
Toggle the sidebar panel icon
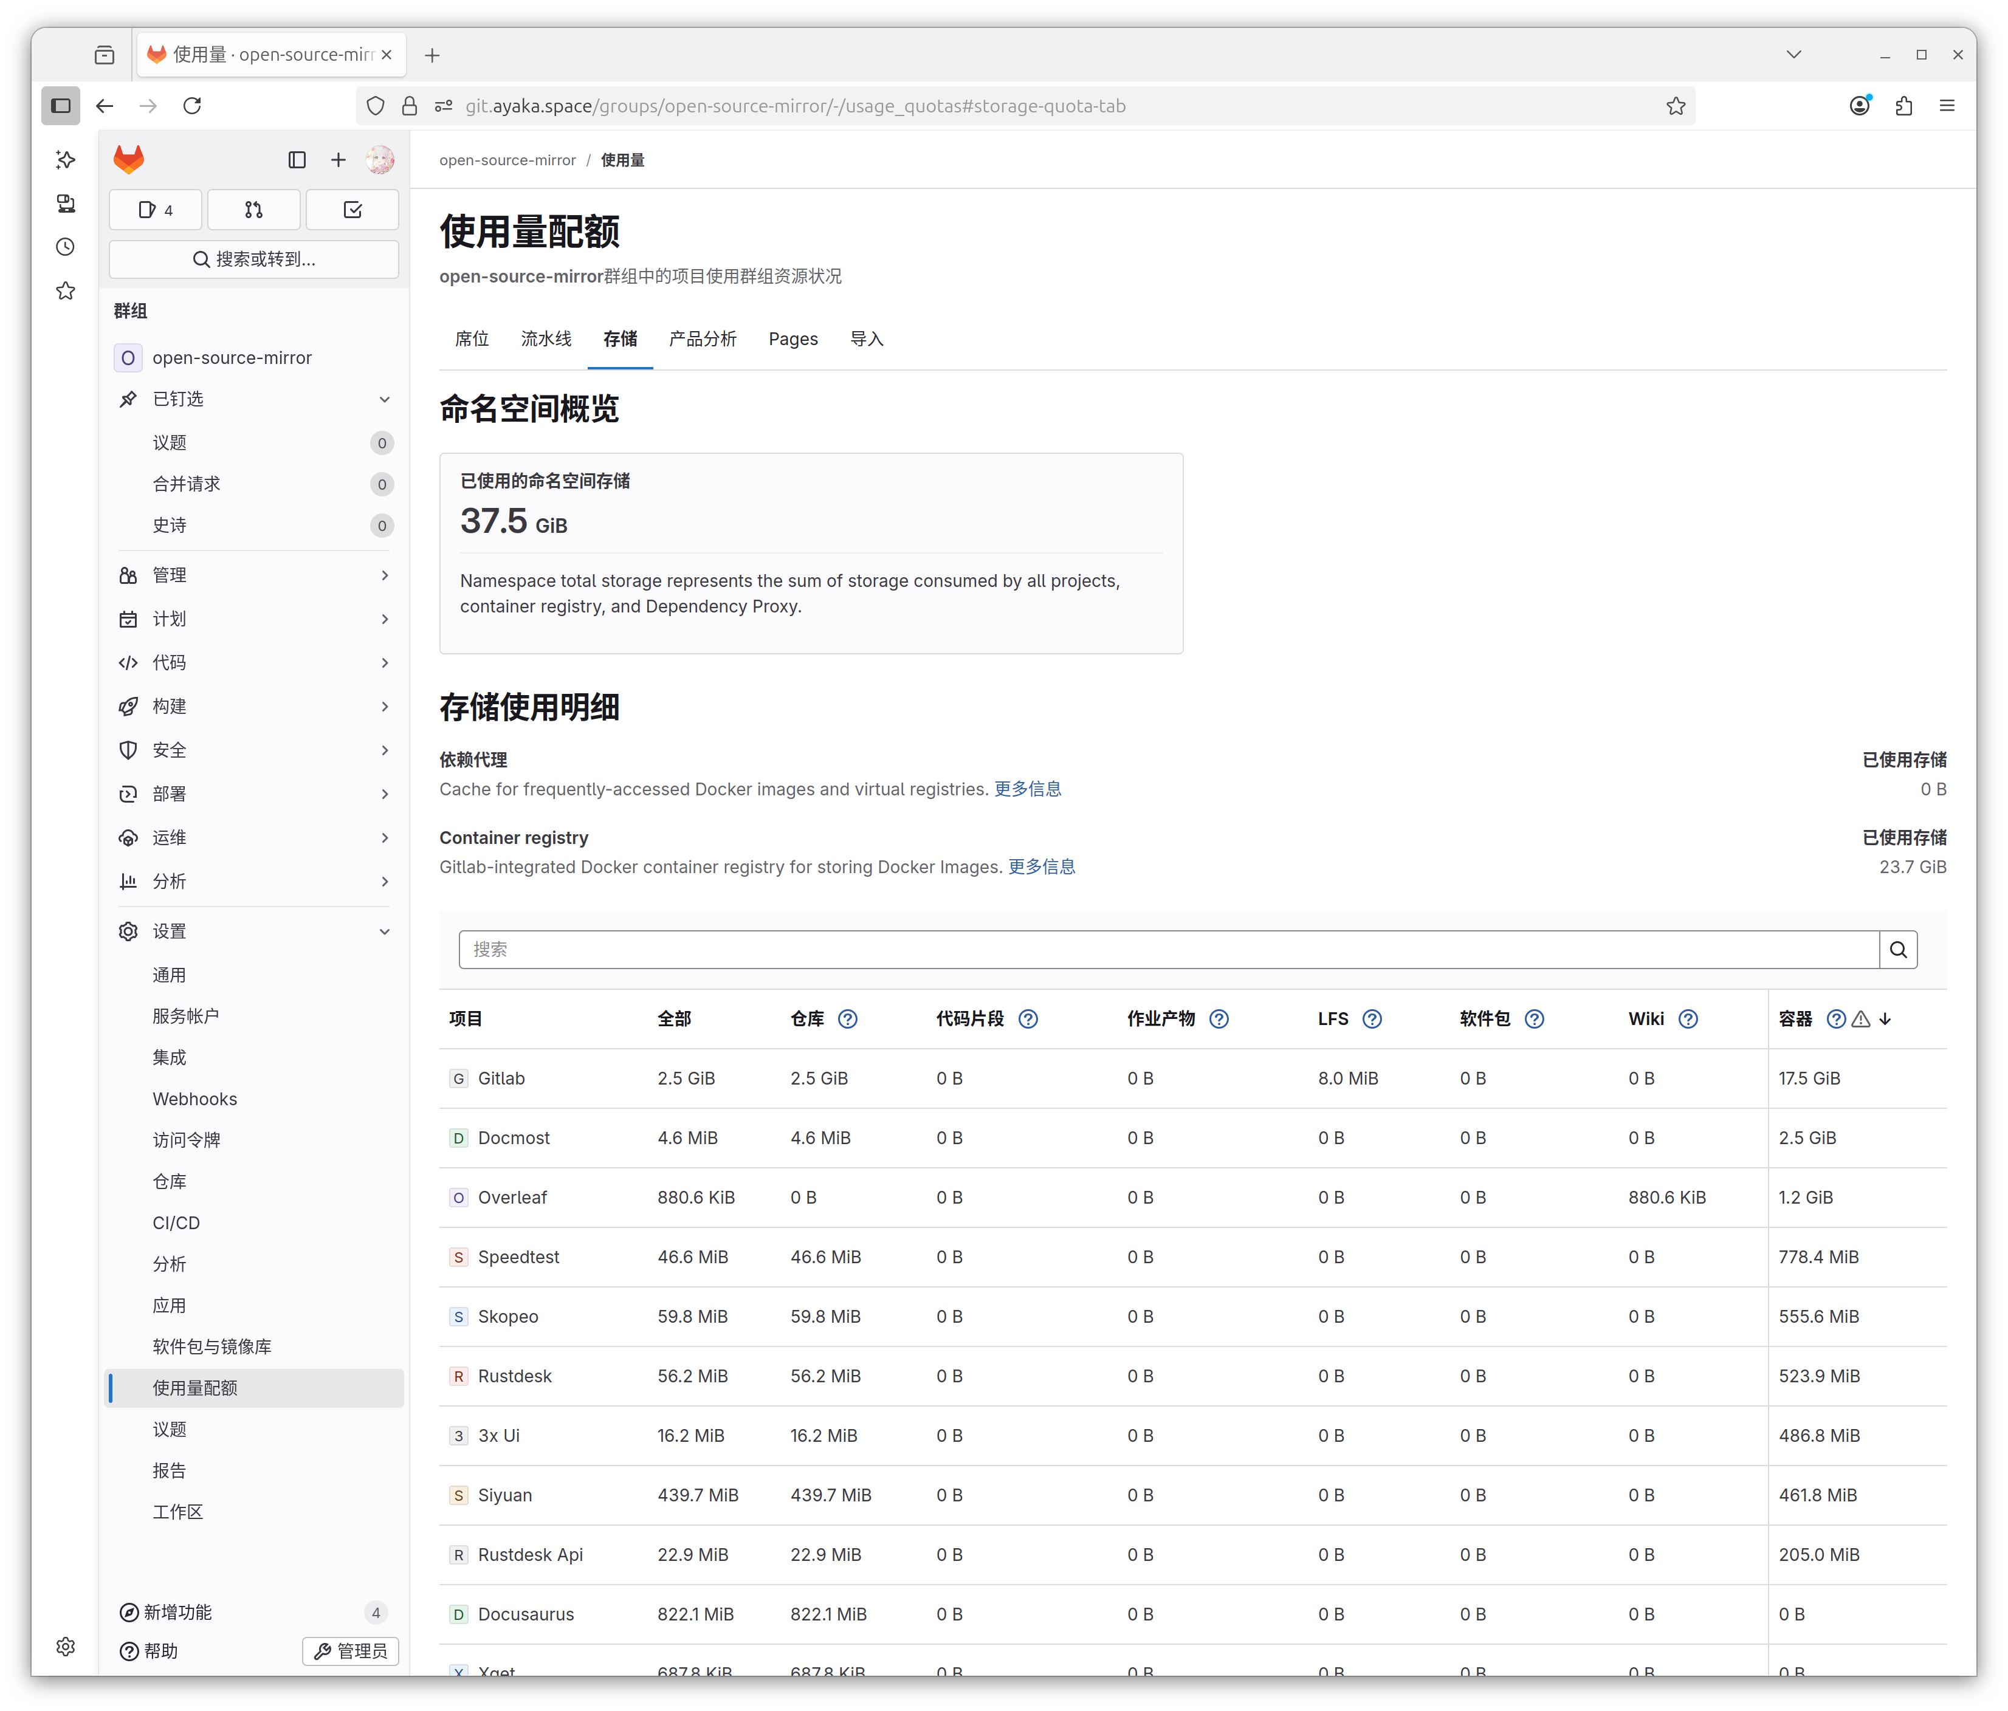[297, 160]
